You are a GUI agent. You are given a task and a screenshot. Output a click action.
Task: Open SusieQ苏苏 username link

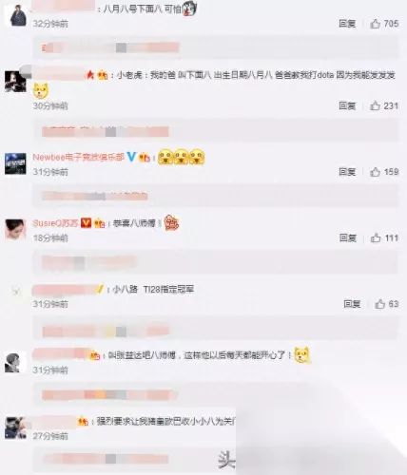pyautogui.click(x=55, y=223)
